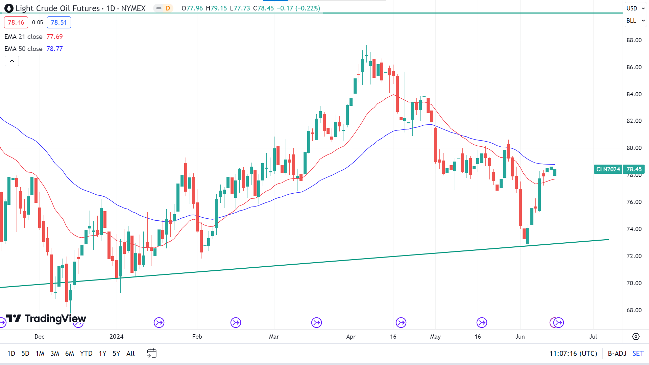649x365 pixels.
Task: Click the contract roll marker below Feb
Action: tap(236, 322)
